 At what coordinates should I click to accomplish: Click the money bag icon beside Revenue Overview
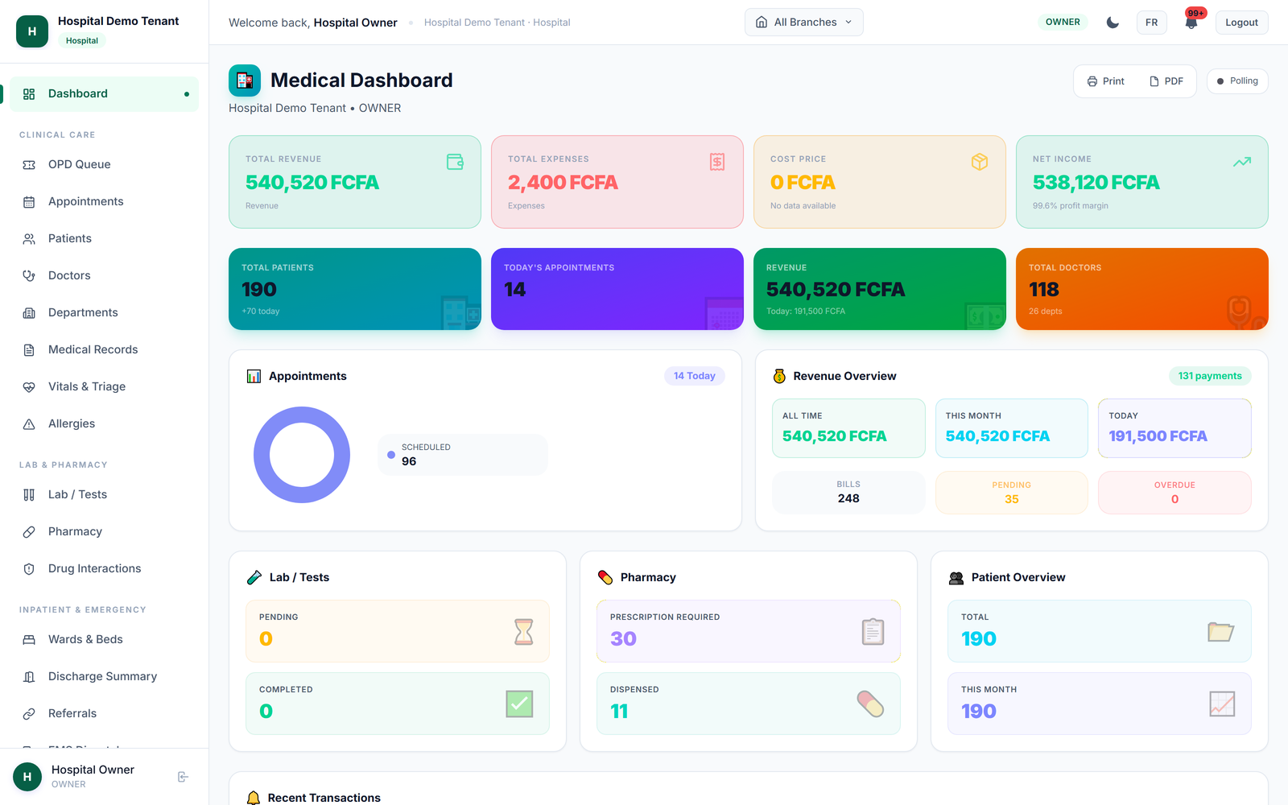[779, 376]
